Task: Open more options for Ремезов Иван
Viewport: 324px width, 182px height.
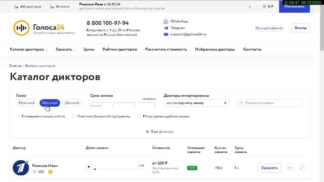Action: click(290, 168)
